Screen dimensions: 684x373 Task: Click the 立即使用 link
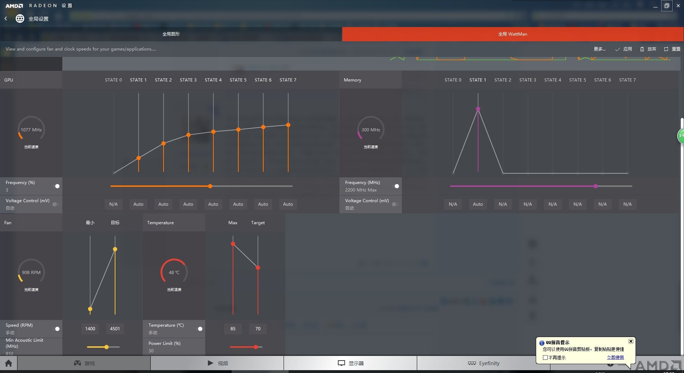(615, 358)
